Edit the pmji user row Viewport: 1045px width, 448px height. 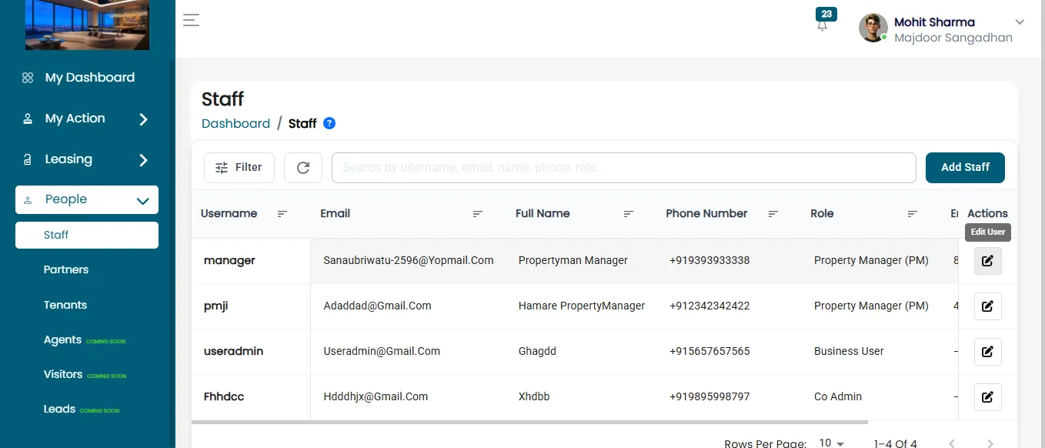tap(987, 306)
